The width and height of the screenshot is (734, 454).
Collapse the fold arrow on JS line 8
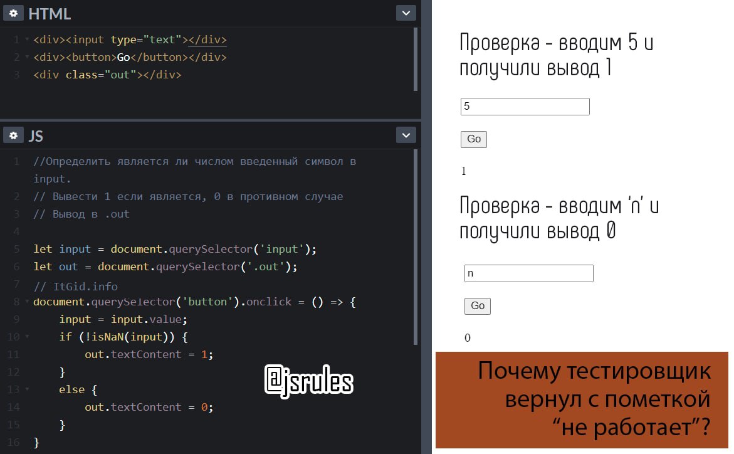[27, 302]
